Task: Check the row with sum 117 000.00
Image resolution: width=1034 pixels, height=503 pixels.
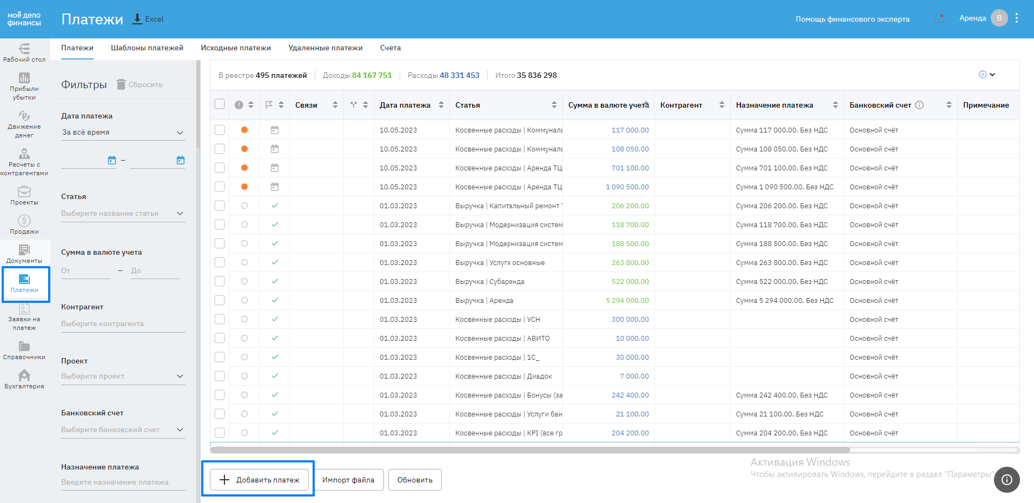Action: [220, 130]
